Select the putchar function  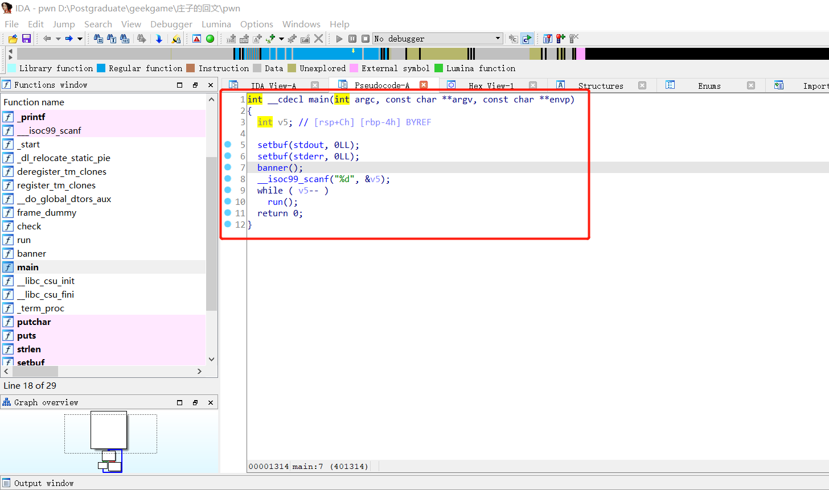[103, 322]
